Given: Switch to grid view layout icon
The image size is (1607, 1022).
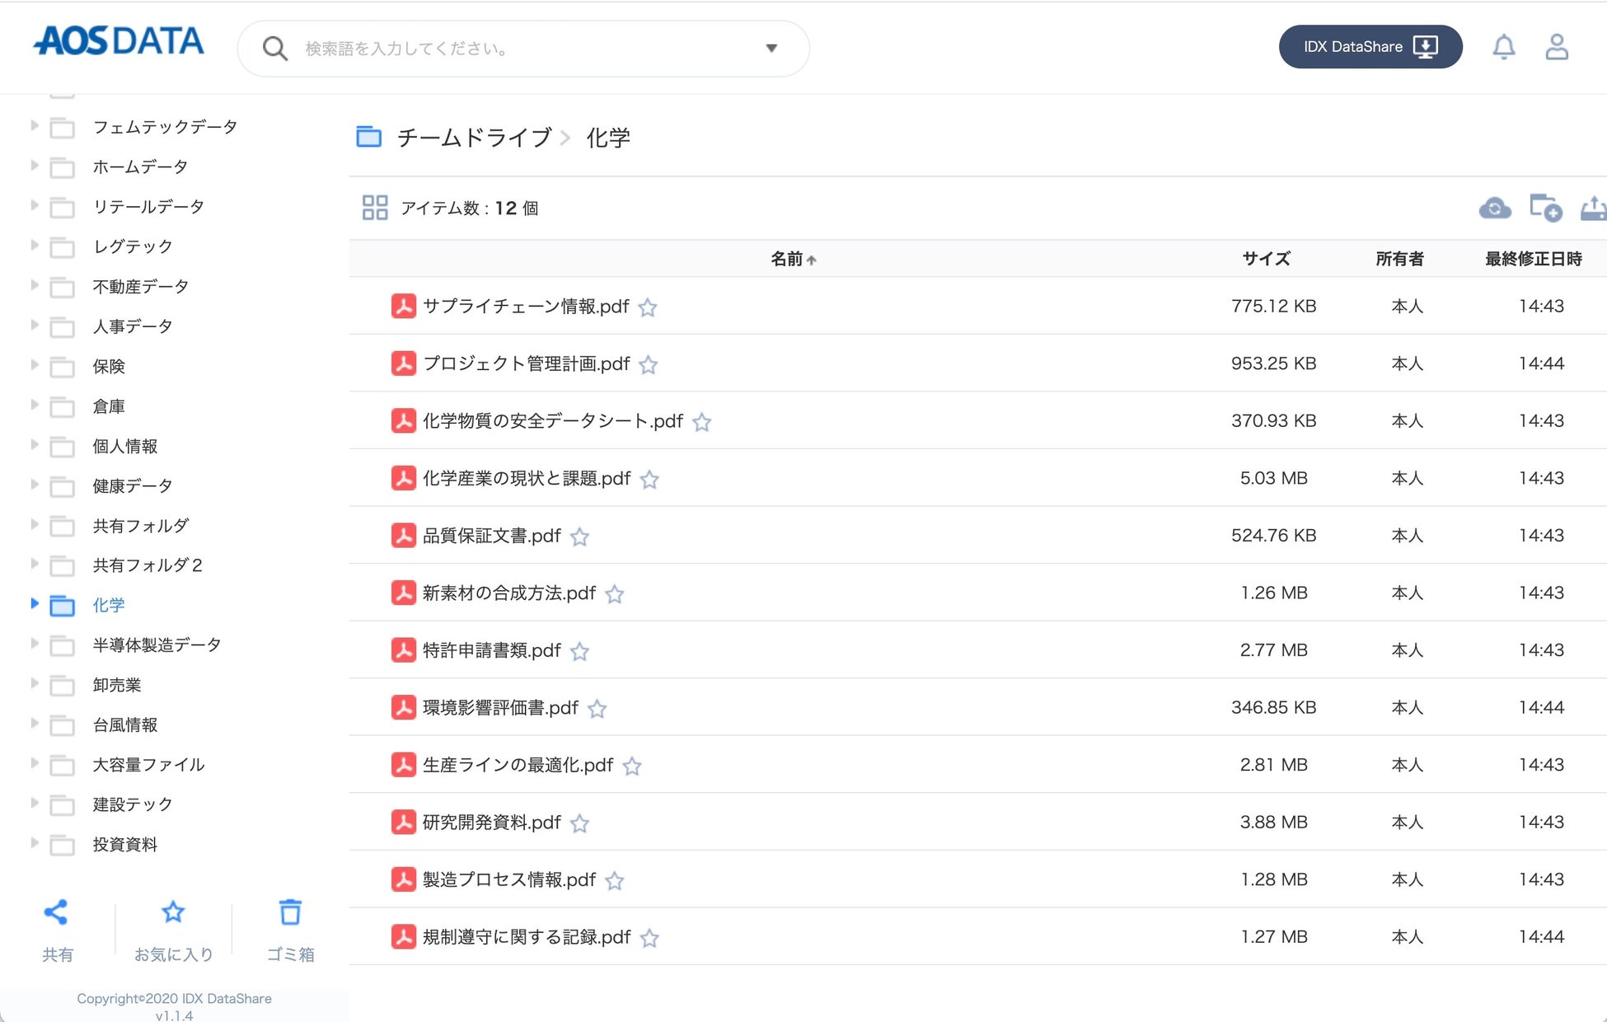Looking at the screenshot, I should tap(375, 208).
